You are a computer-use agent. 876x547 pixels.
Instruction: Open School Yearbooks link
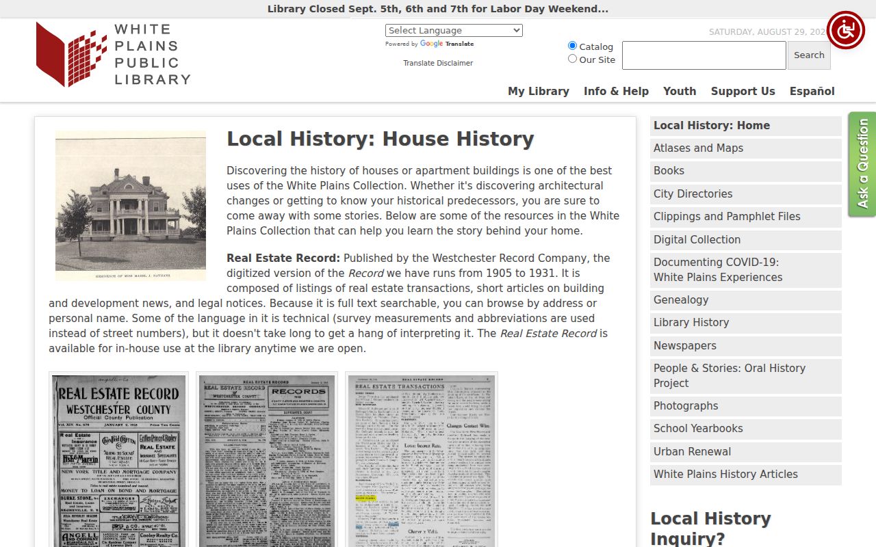[x=746, y=429]
